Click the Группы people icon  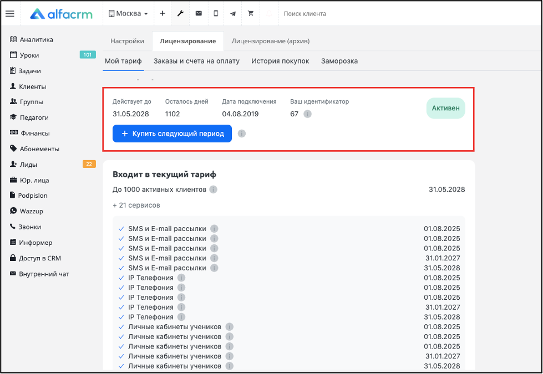13,101
